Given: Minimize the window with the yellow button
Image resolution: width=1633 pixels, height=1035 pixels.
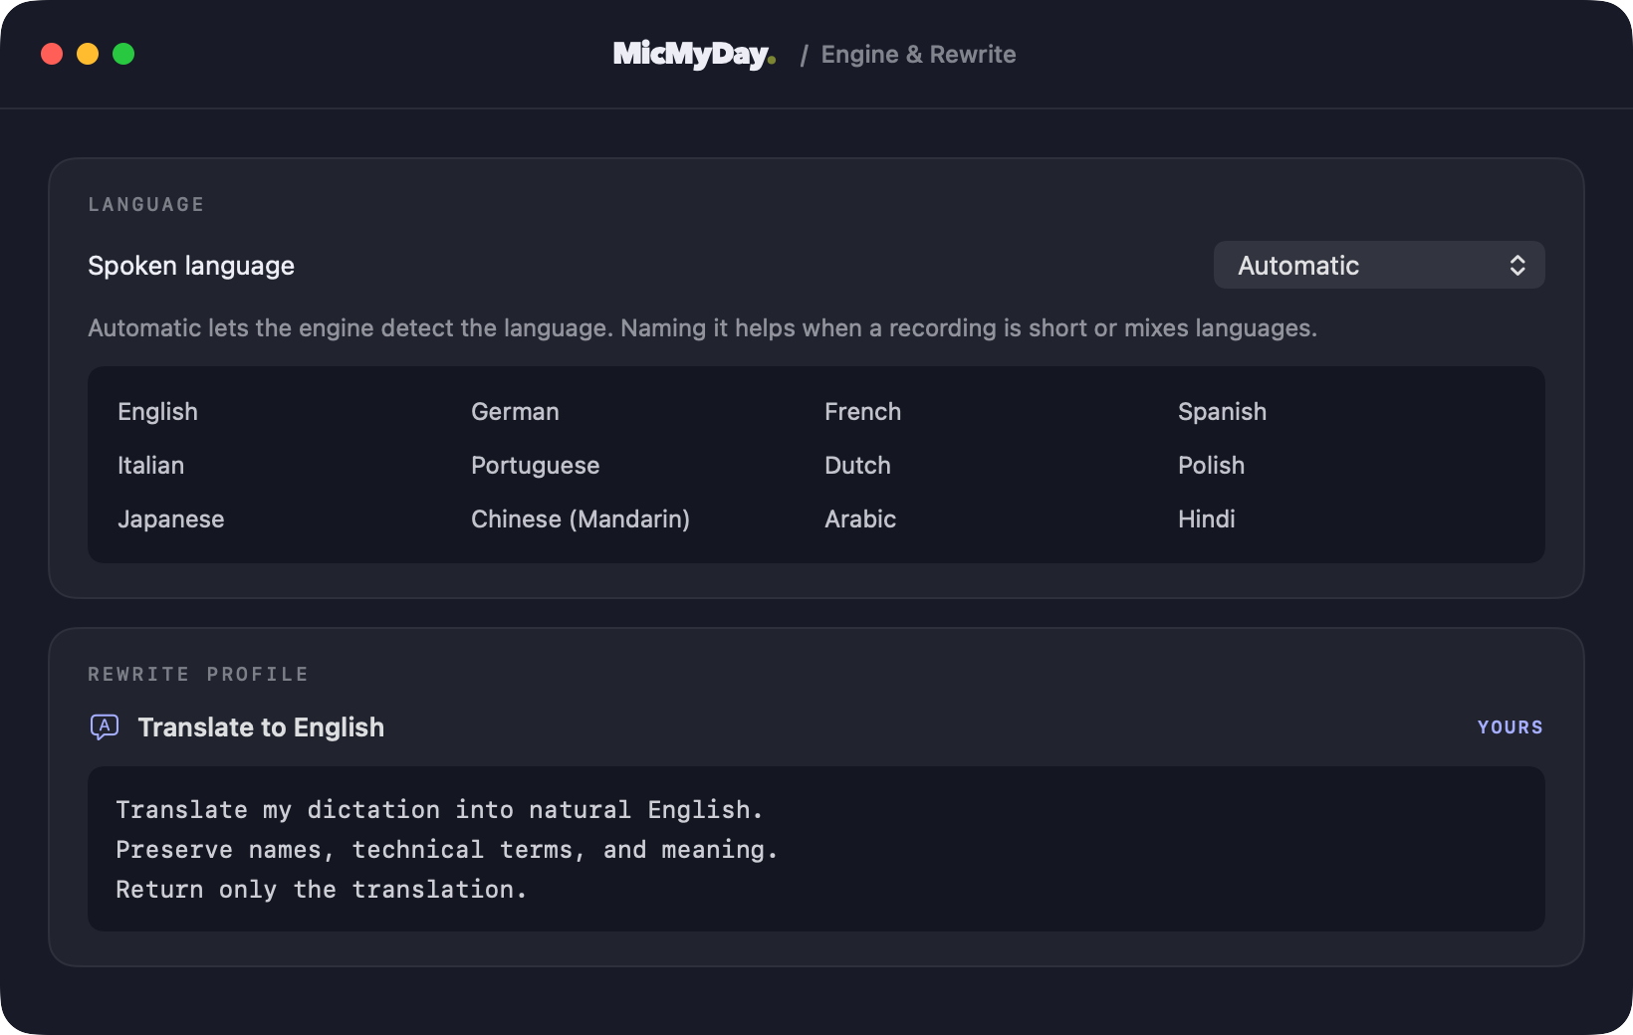Looking at the screenshot, I should [88, 54].
